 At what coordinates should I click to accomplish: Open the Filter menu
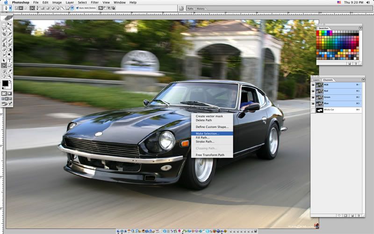tap(95, 2)
